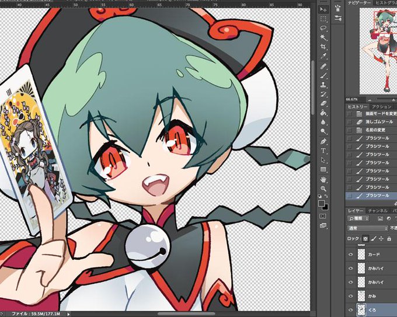Image resolution: width=397 pixels, height=317 pixels.
Task: Switch to the ナビゲーター tab
Action: coord(359,3)
